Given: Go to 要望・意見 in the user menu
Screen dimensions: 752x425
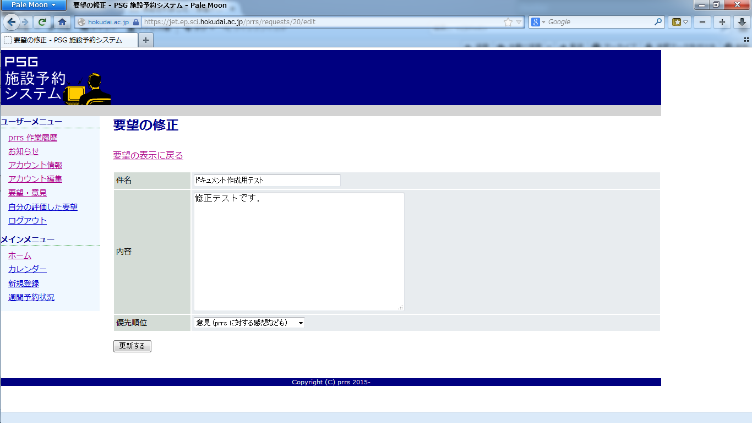Looking at the screenshot, I should pyautogui.click(x=28, y=193).
